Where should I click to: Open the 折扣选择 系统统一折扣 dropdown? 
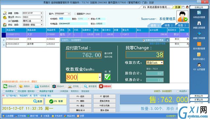(x=41, y=25)
